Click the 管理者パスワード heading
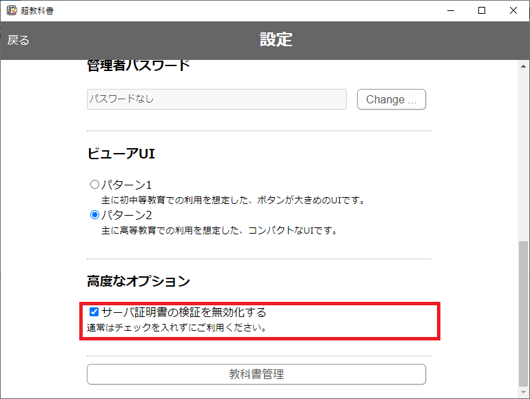This screenshot has width=530, height=399. pyautogui.click(x=139, y=65)
